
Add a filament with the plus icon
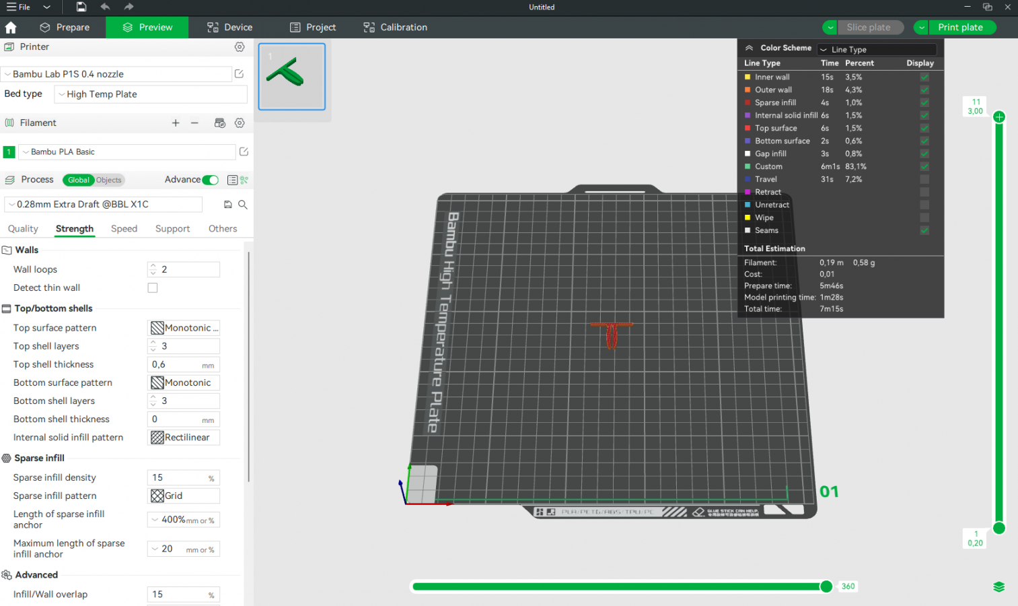[176, 123]
